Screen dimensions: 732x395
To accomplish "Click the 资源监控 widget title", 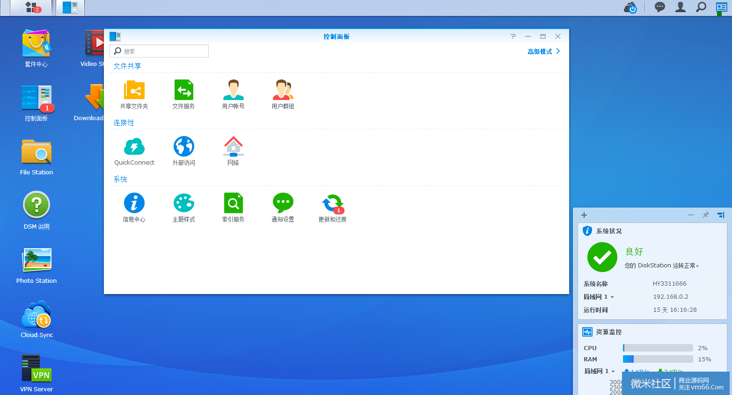I will coord(609,332).
